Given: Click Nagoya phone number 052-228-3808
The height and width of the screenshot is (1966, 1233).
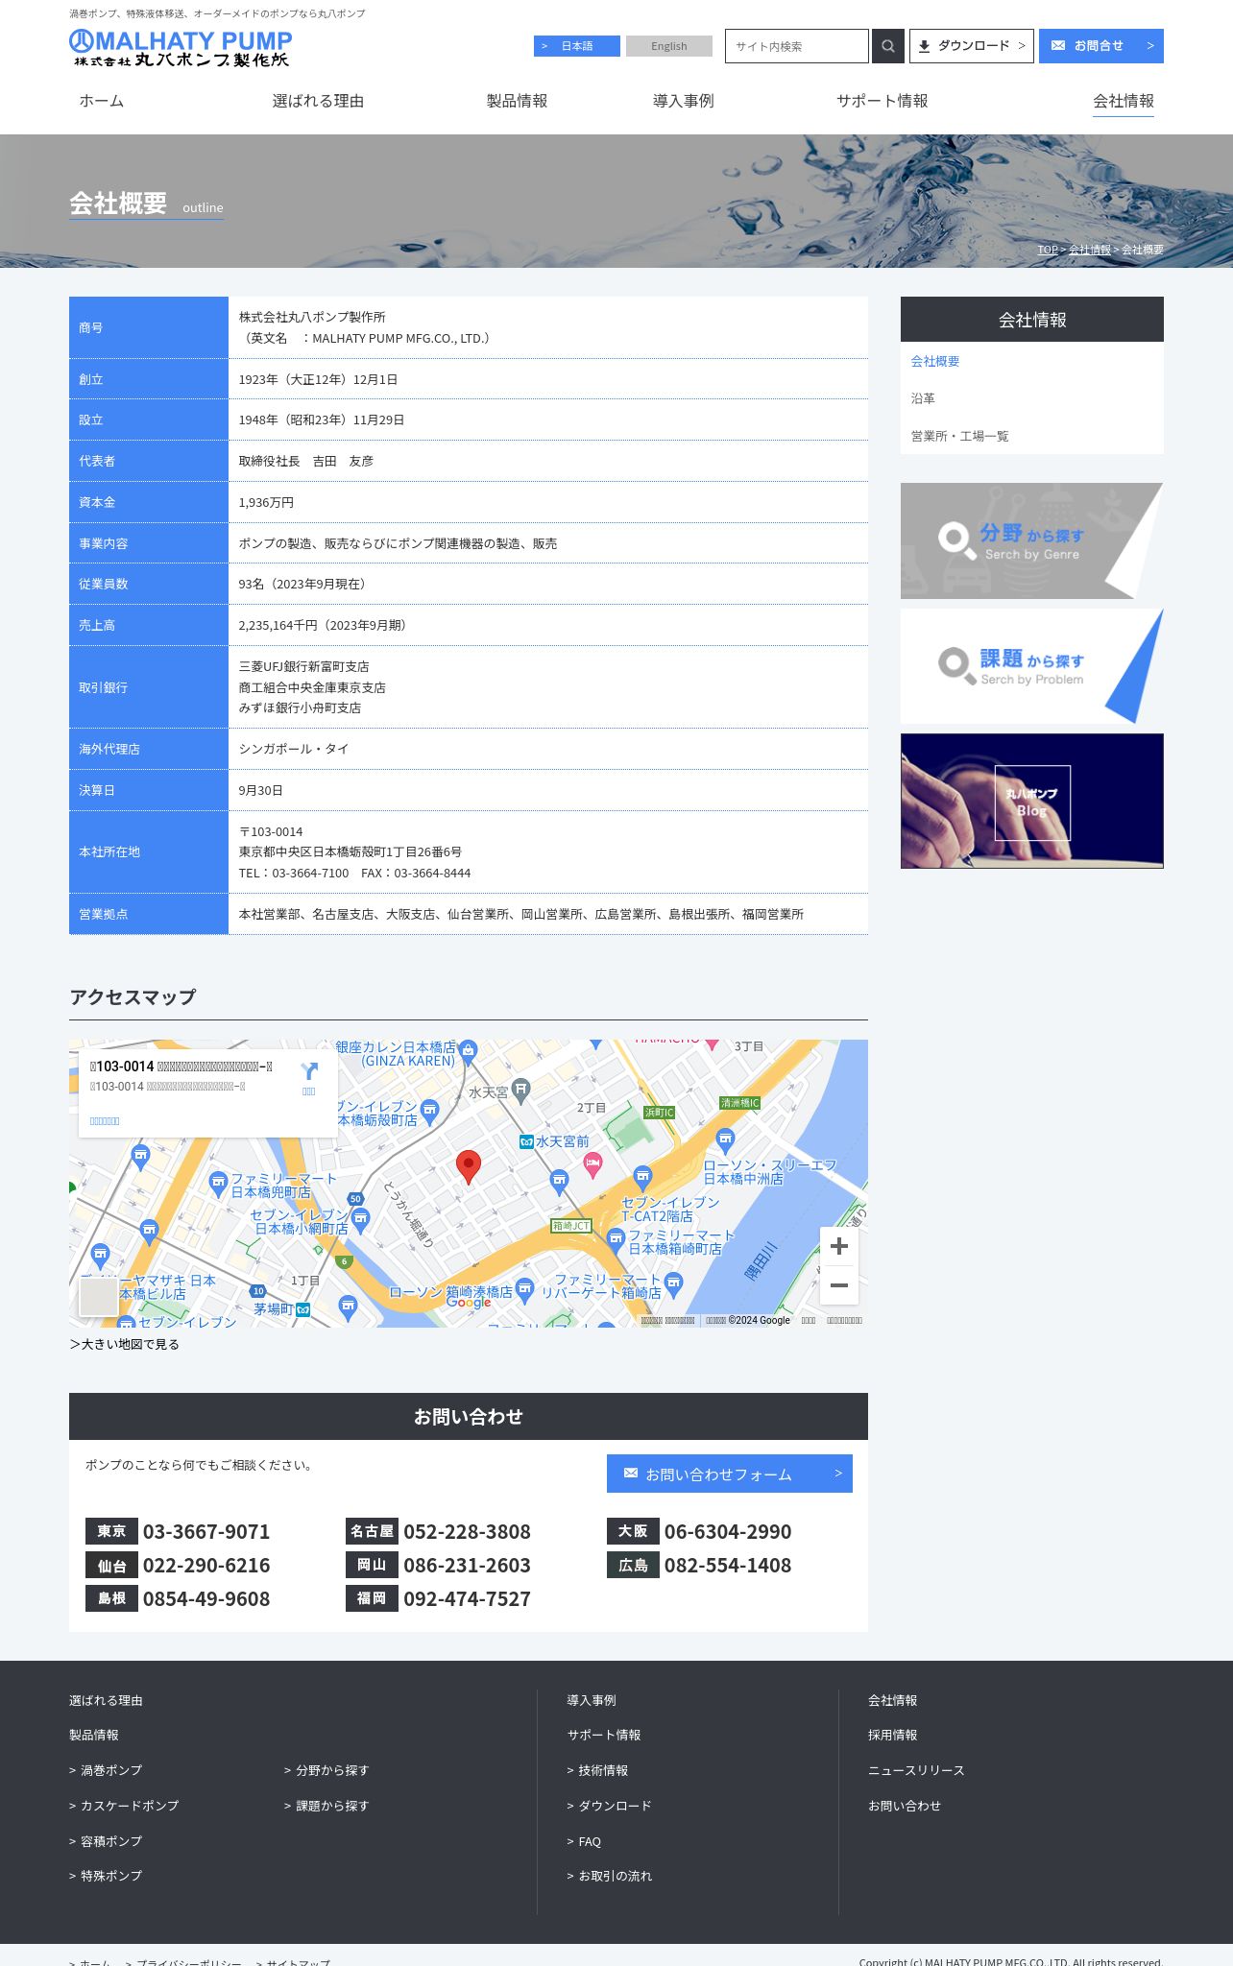Looking at the screenshot, I should pyautogui.click(x=467, y=1531).
